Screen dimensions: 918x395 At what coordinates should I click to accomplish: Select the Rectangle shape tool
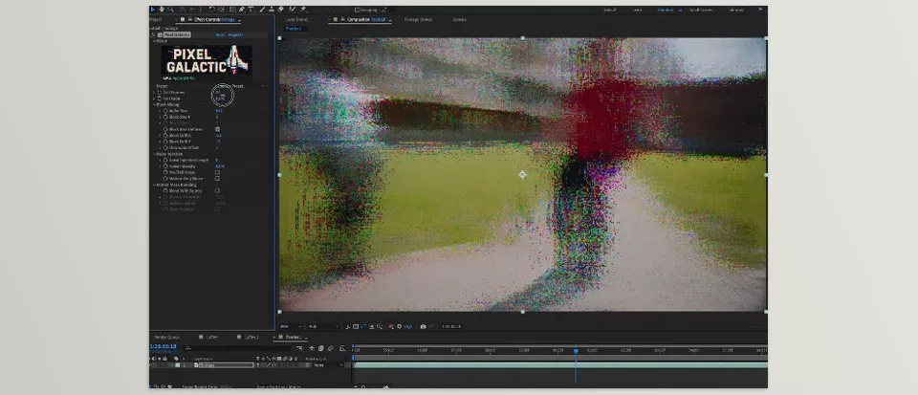[x=232, y=10]
